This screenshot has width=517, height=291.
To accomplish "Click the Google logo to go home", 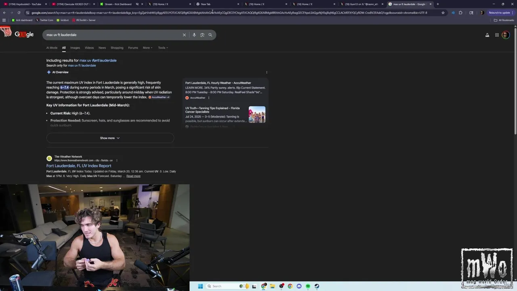I will coord(24,34).
